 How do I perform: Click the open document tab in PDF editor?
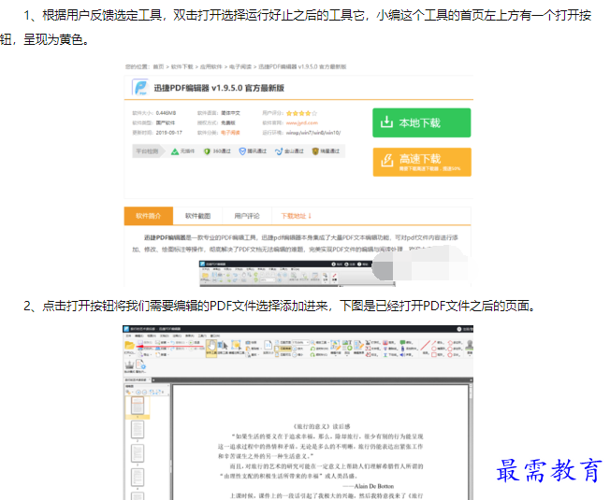click(x=138, y=379)
